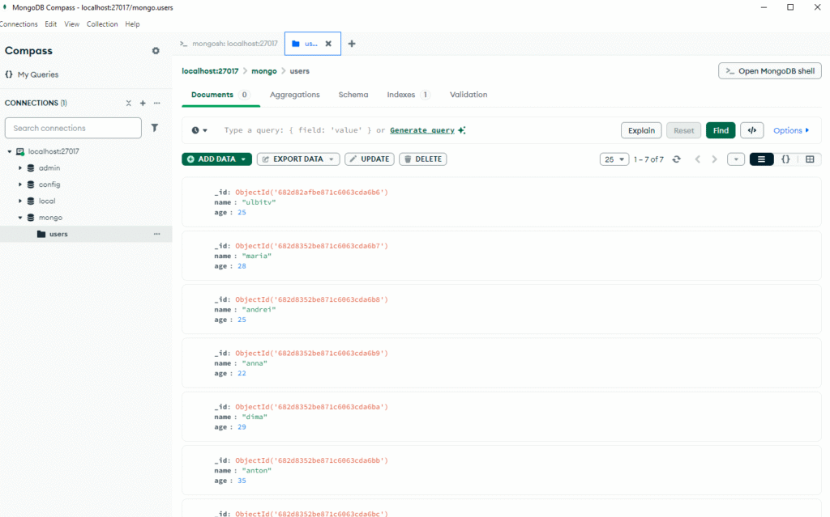
Task: Open a new workspace tab with plus
Action: click(x=352, y=44)
